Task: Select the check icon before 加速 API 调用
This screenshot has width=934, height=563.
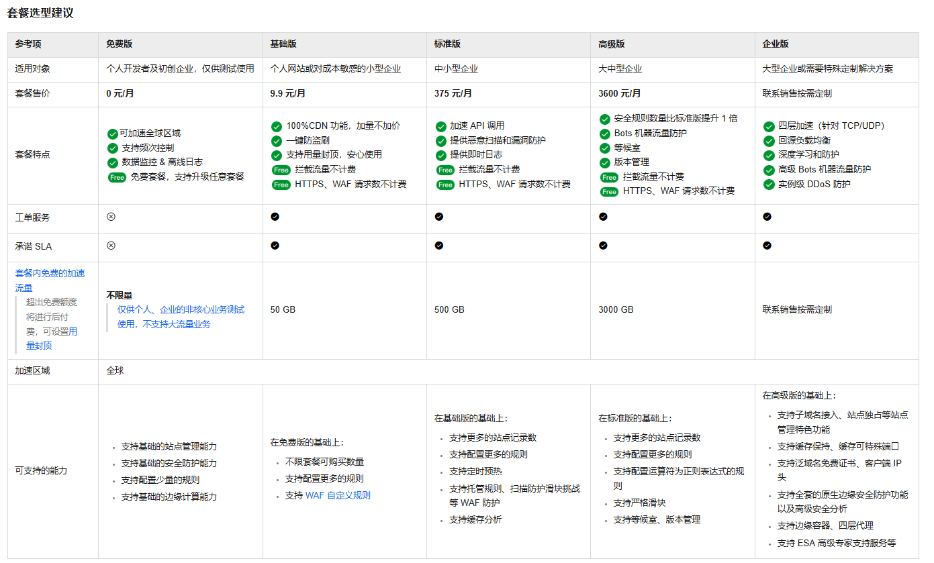Action: click(440, 126)
